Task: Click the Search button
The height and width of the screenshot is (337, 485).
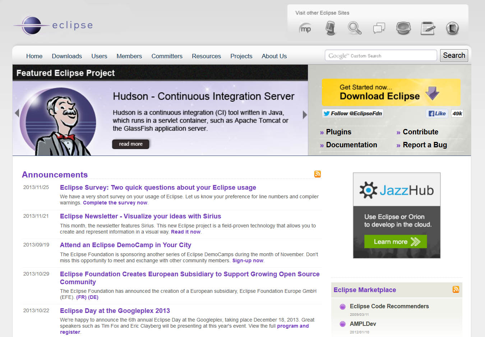Action: pos(454,55)
